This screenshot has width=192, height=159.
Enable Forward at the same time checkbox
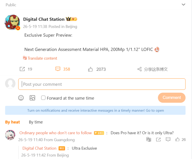click(43, 98)
